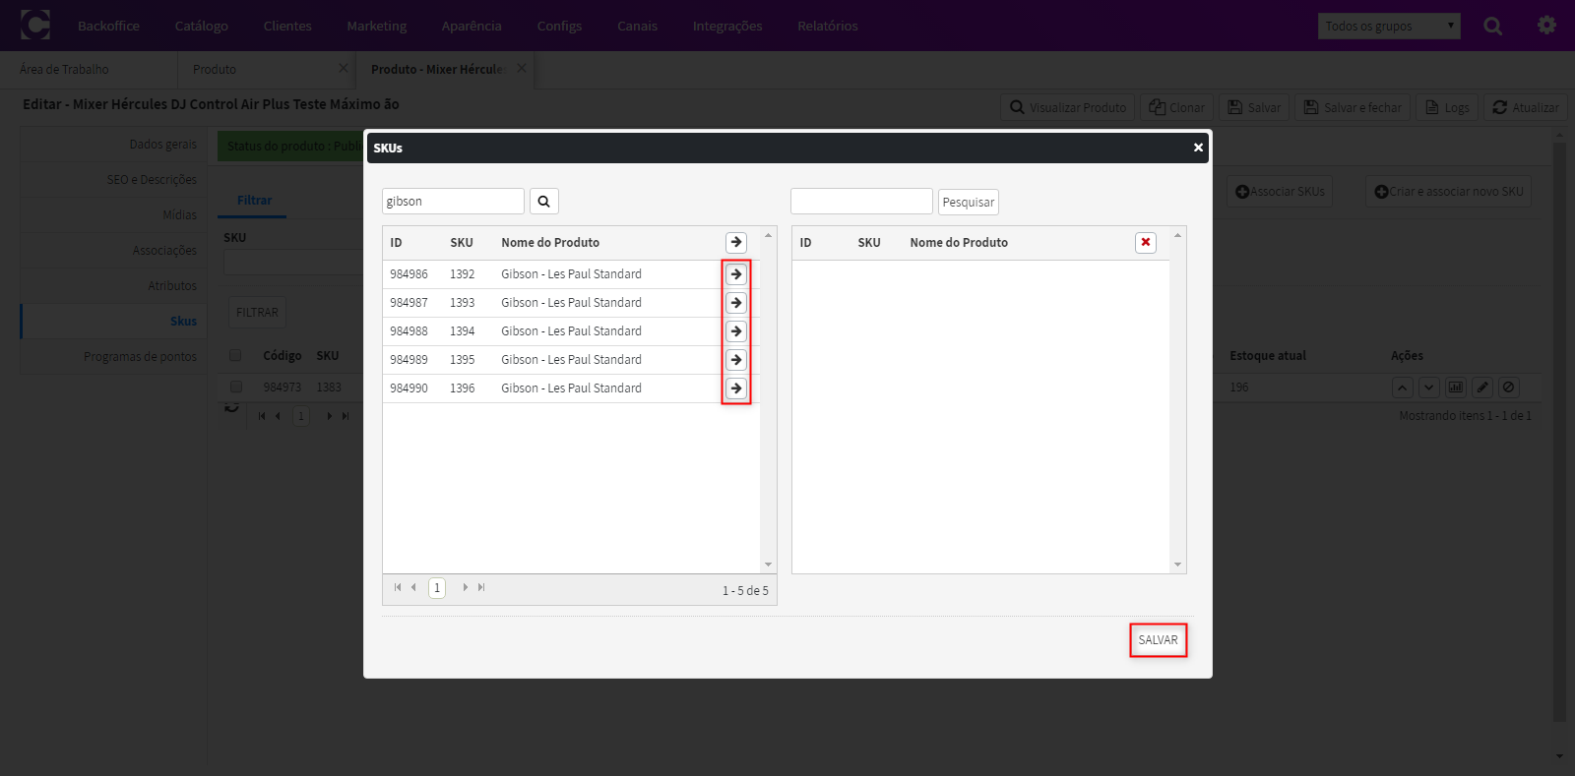Move SKU 1395 to the right list
The height and width of the screenshot is (776, 1575).
pos(736,360)
